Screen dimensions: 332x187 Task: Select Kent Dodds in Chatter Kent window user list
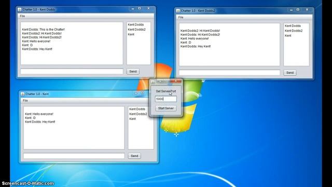pyautogui.click(x=137, y=109)
